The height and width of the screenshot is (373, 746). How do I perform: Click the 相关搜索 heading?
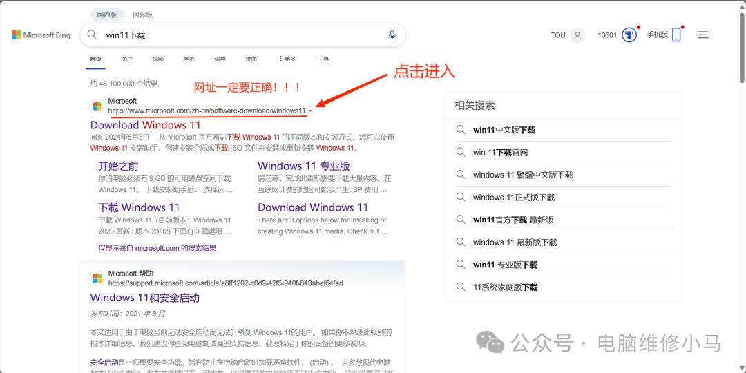pyautogui.click(x=475, y=105)
